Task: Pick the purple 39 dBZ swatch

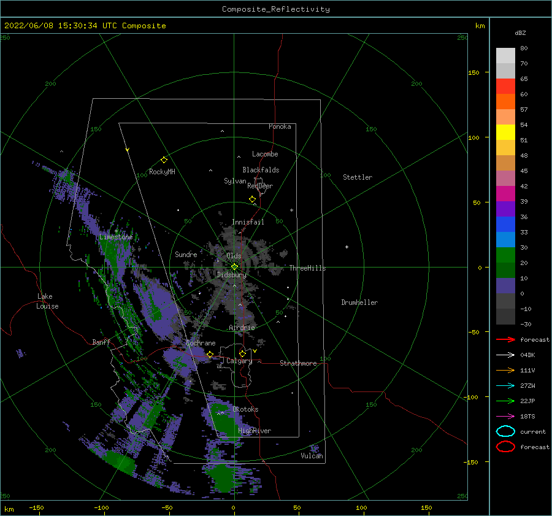Action: click(x=505, y=209)
